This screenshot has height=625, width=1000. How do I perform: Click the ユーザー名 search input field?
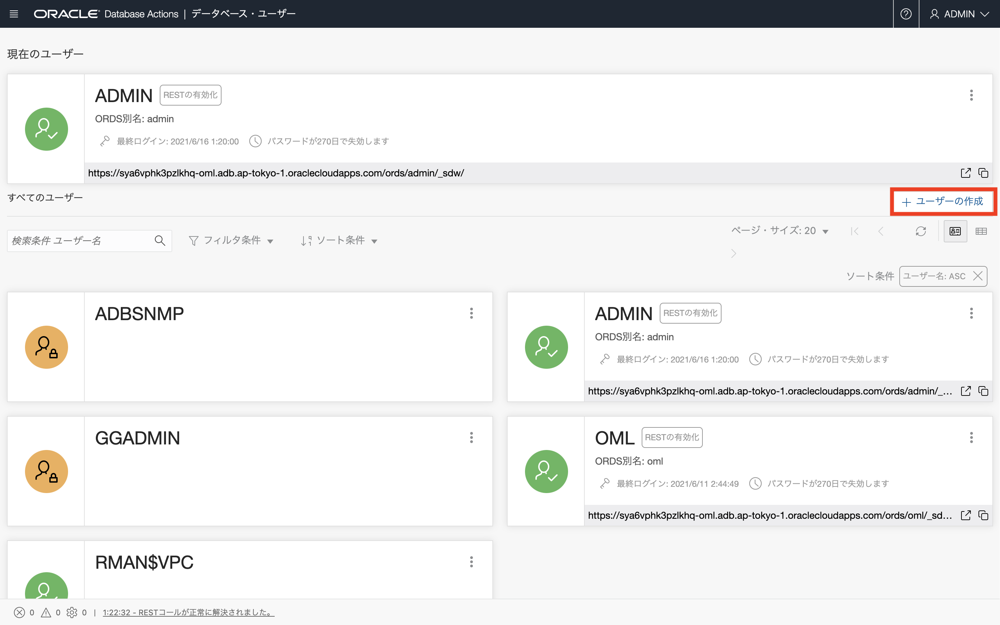tap(78, 241)
